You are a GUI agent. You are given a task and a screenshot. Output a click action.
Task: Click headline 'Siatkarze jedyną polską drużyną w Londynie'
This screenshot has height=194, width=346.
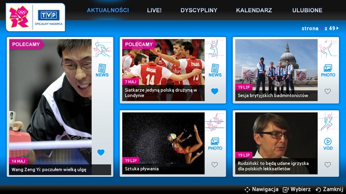[x=161, y=93]
